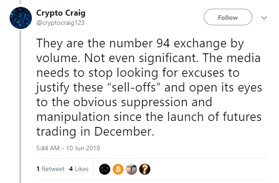Follow the Crypto Craig account

click(x=228, y=17)
